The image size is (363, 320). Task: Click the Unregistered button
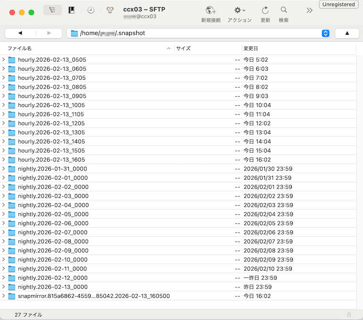click(339, 4)
